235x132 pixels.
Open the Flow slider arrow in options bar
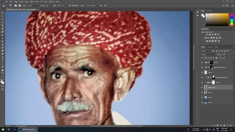pyautogui.click(x=66, y=5)
